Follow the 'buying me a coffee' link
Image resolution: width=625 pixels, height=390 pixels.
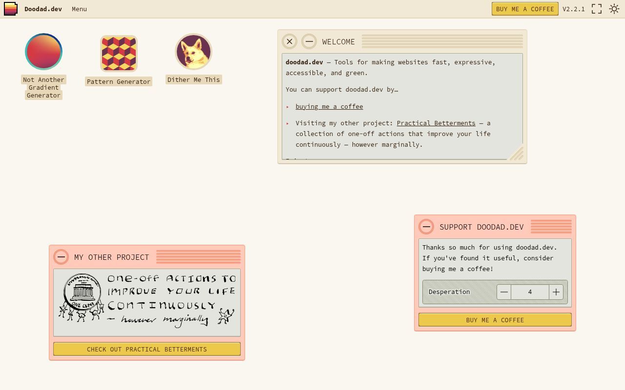pos(329,106)
